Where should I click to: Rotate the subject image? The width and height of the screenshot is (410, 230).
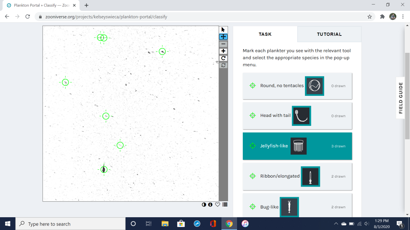[x=223, y=58]
